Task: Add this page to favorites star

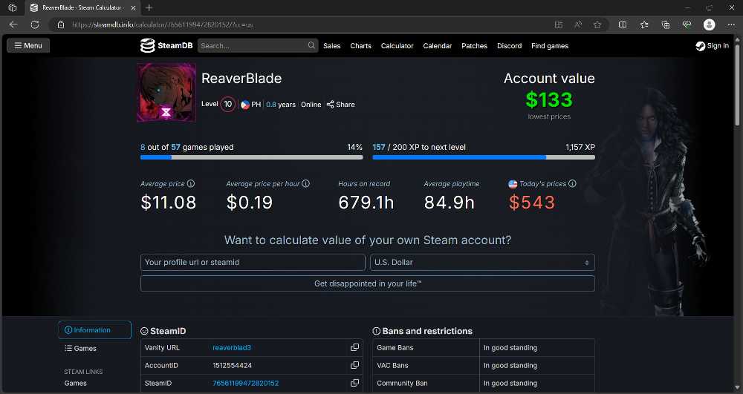Action: tap(597, 24)
